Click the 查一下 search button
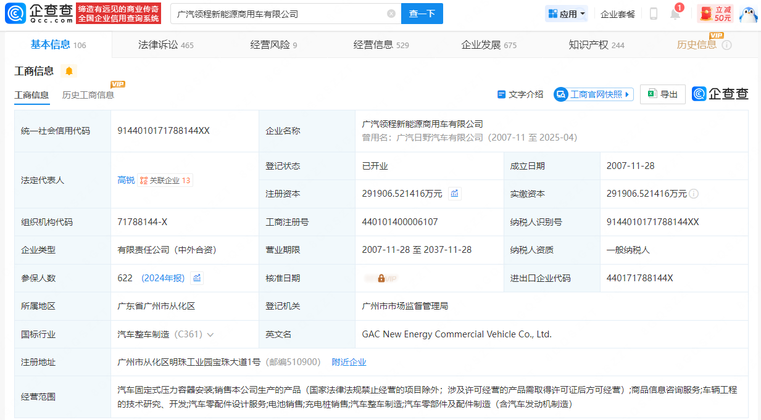 tap(422, 14)
